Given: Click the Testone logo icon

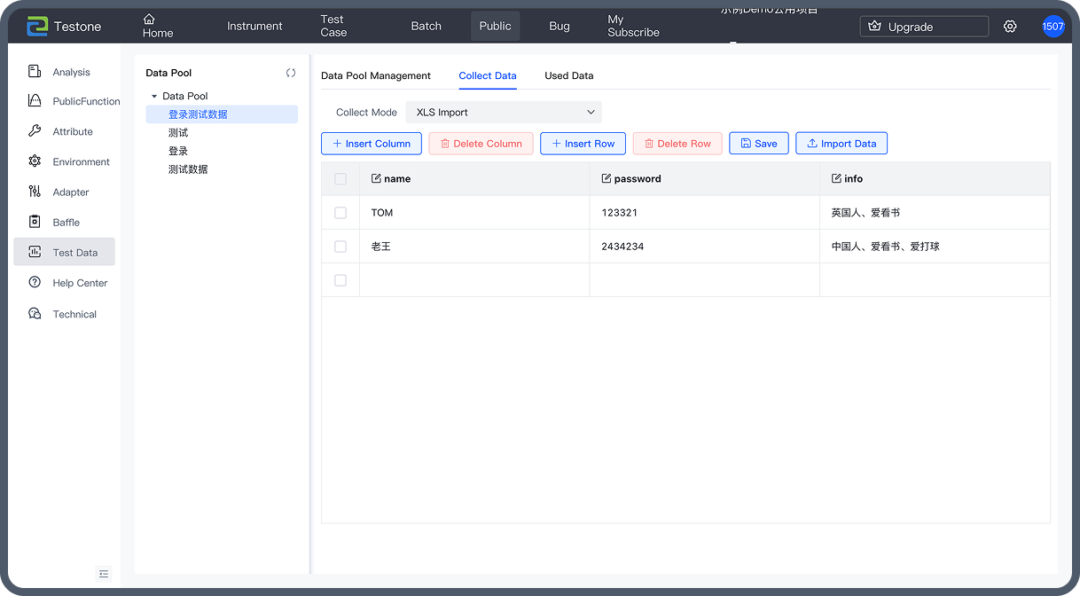Looking at the screenshot, I should pyautogui.click(x=36, y=27).
